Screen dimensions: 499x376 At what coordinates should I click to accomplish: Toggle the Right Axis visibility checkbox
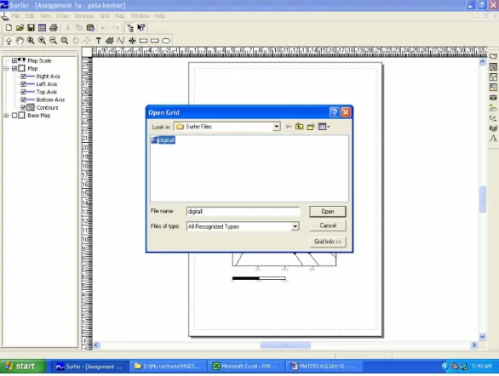coord(23,77)
